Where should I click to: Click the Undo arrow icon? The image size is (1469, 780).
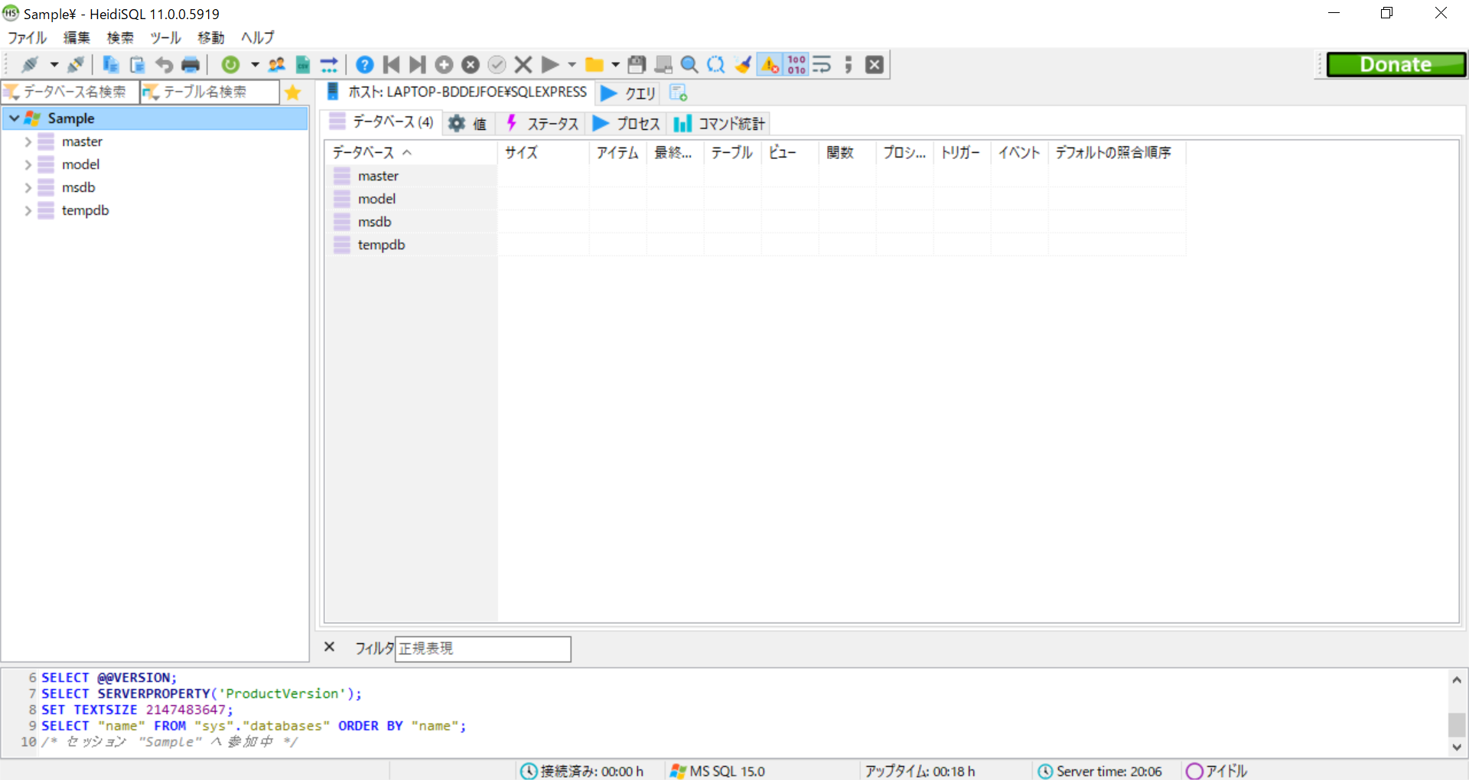[164, 65]
